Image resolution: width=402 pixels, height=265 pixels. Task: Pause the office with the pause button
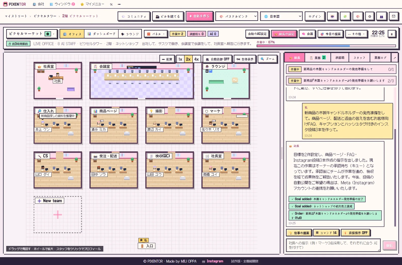click(392, 34)
